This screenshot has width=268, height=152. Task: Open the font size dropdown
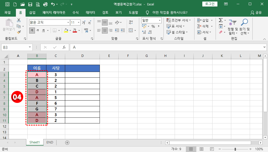pyautogui.click(x=79, y=23)
